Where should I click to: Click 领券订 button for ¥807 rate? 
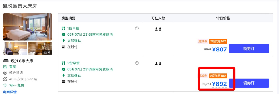tap(249, 49)
